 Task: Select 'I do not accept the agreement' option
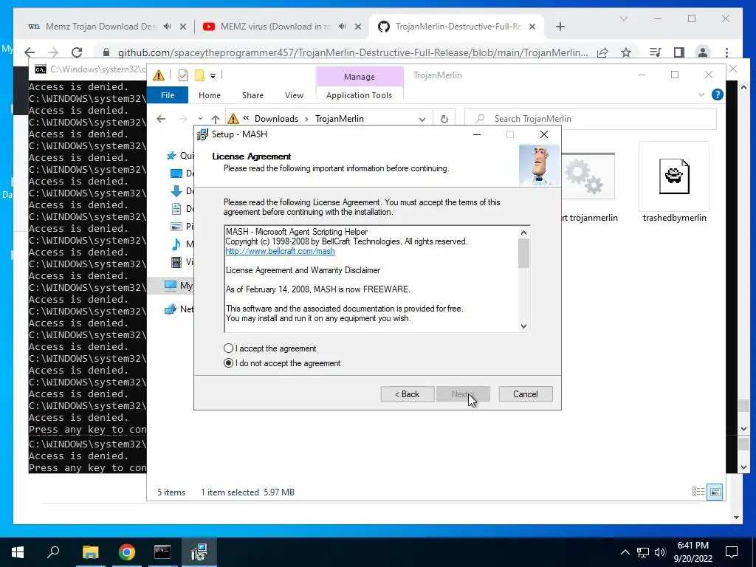[229, 363]
